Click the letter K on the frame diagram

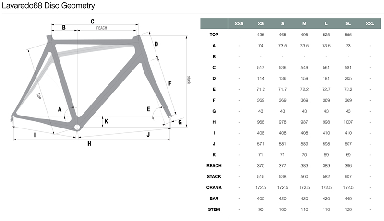pos(107,121)
